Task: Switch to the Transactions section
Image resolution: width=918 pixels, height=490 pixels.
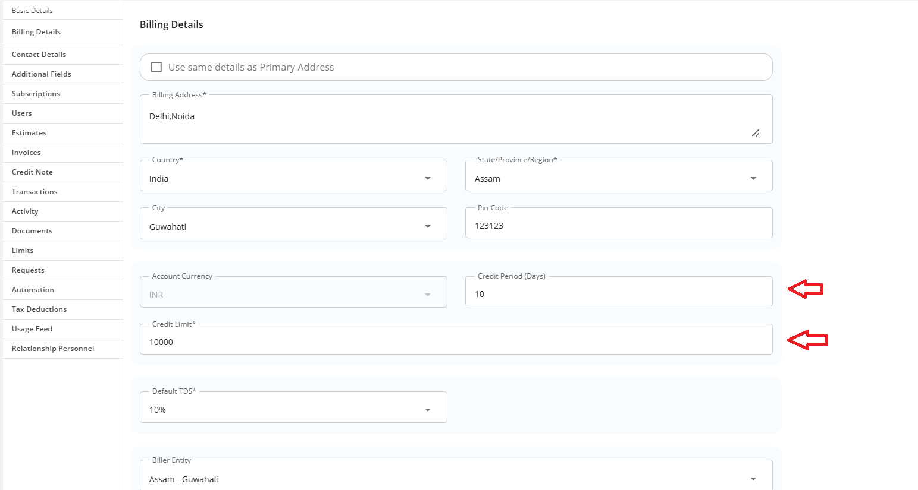Action: pyautogui.click(x=34, y=191)
